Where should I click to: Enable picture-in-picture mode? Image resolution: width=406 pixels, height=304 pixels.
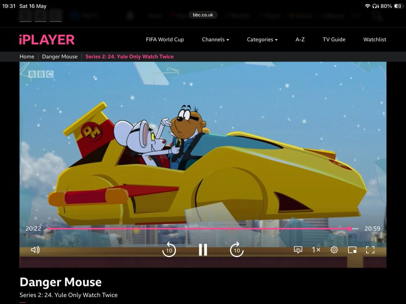[352, 250]
